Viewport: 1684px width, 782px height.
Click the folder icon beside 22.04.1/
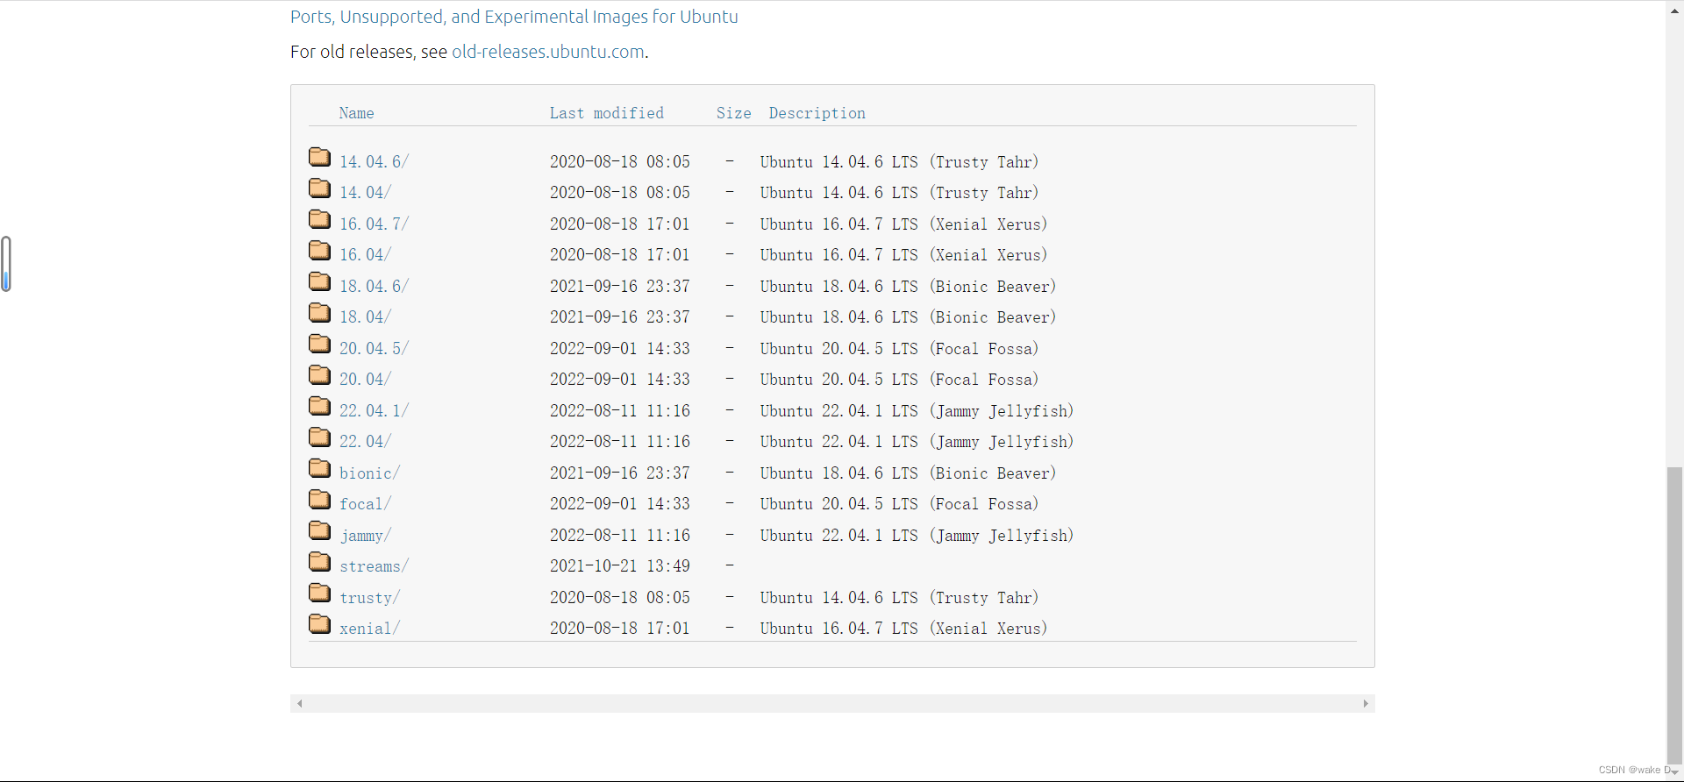coord(319,406)
